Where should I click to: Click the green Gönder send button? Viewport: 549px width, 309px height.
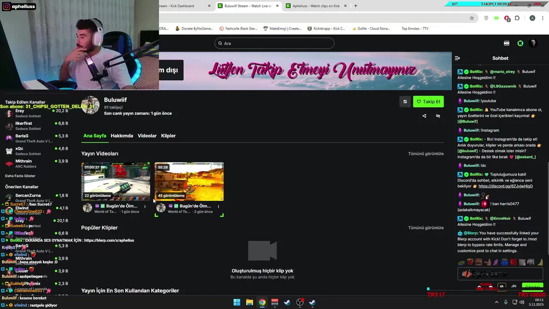point(533,287)
